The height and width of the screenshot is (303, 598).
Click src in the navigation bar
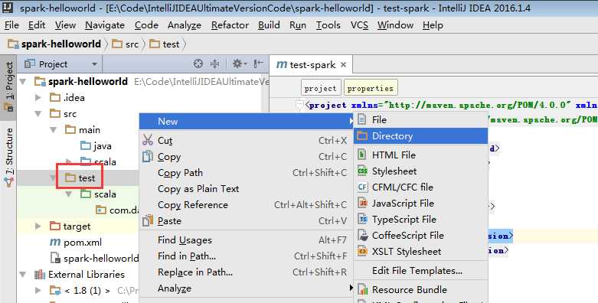(x=126, y=44)
